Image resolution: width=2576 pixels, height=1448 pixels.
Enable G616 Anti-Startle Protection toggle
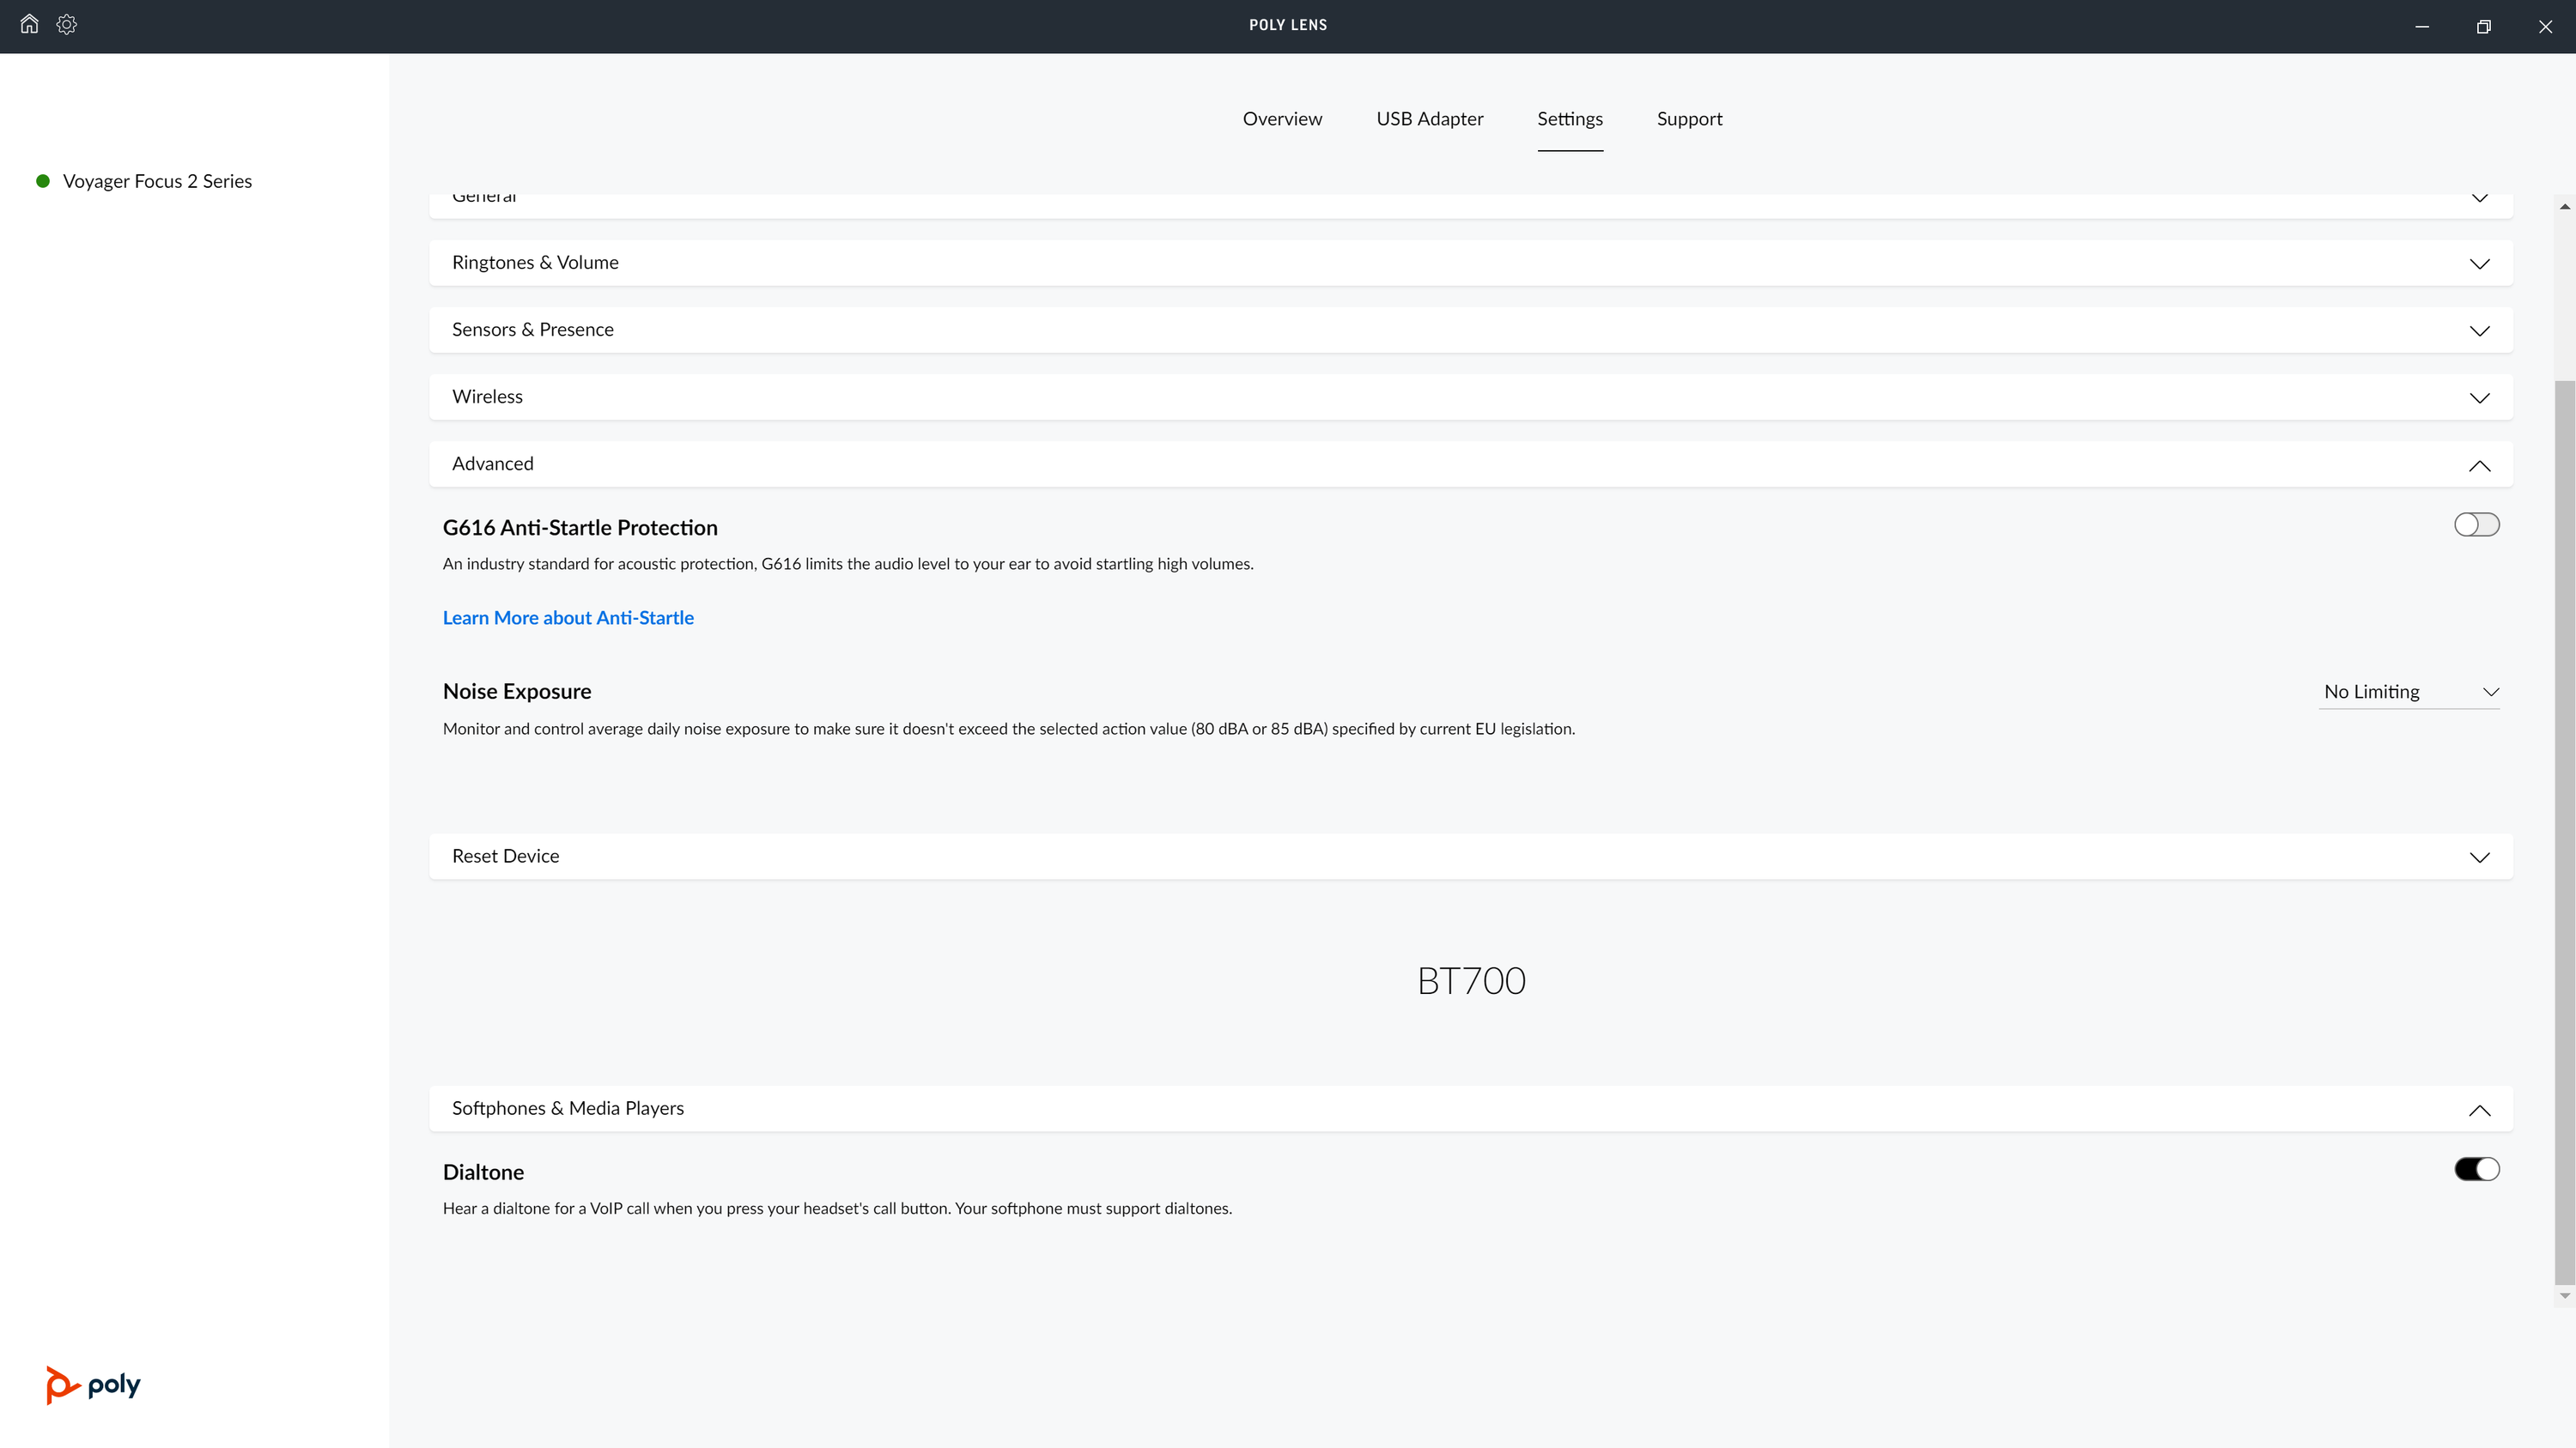(x=2476, y=524)
